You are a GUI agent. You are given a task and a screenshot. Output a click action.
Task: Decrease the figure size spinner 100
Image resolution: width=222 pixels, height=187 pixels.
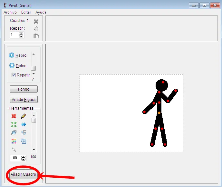(x=24, y=159)
